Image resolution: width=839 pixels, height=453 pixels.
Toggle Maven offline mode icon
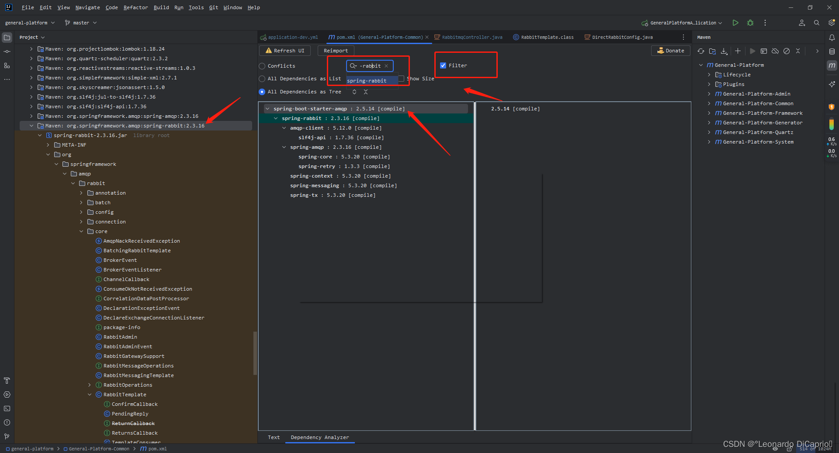tap(775, 51)
